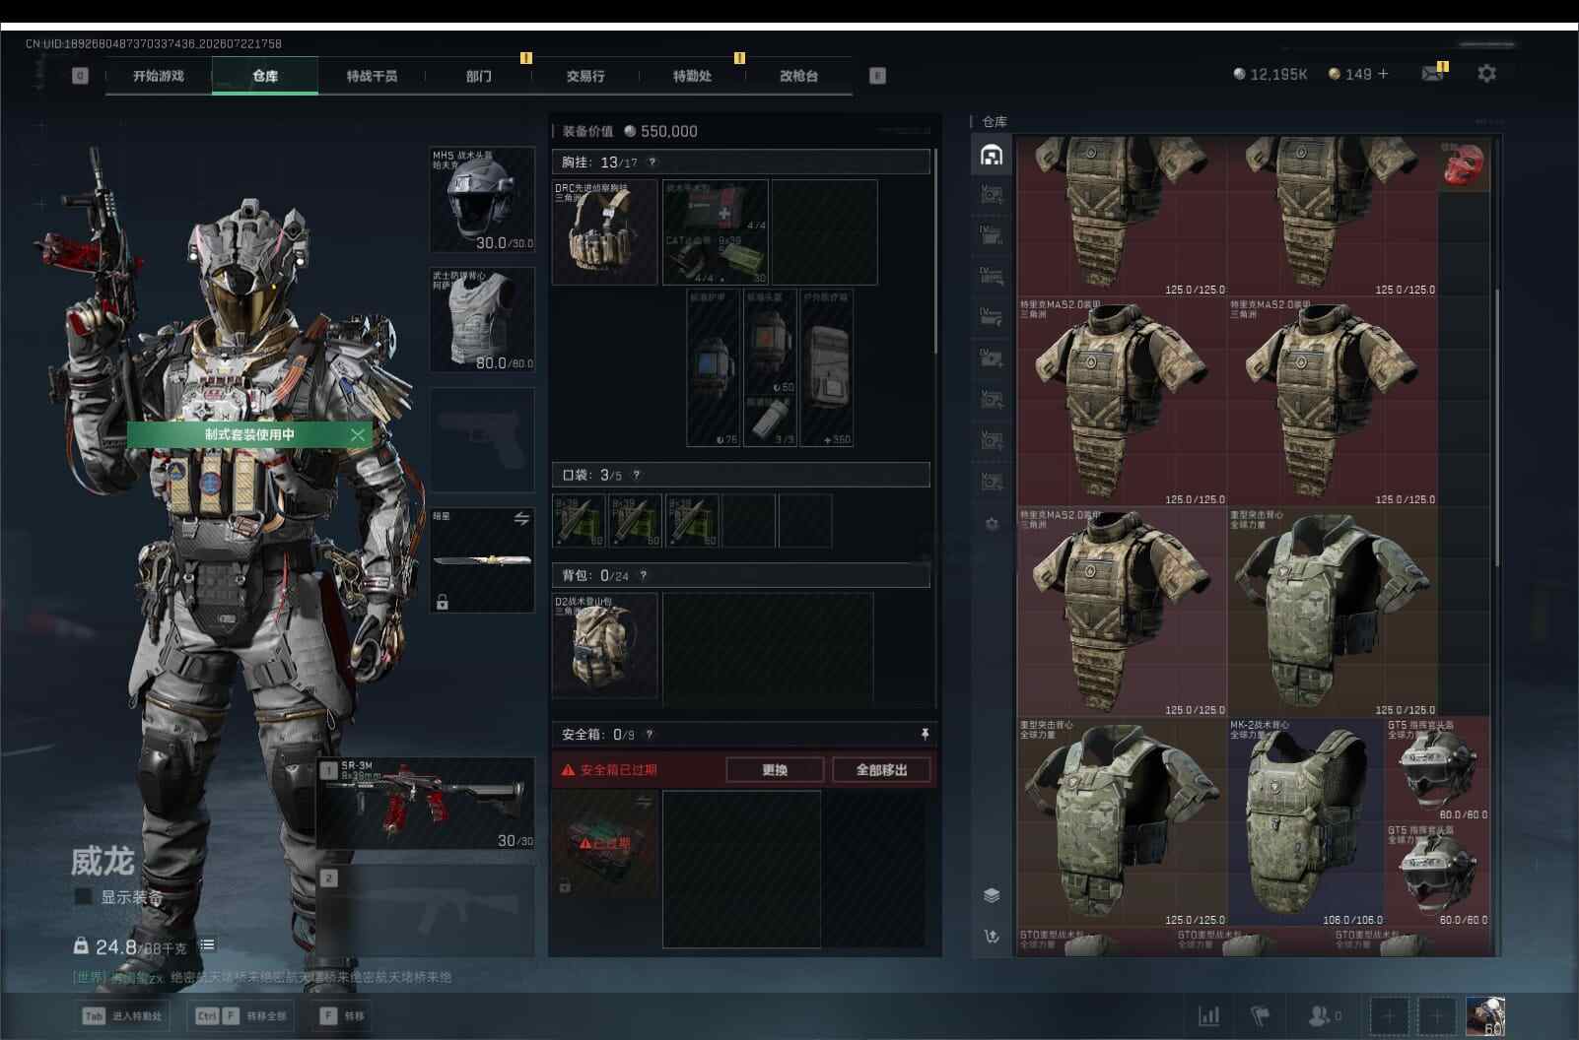Screen dimensions: 1579x1040
Task: Click the 更换 button
Action: 775,770
